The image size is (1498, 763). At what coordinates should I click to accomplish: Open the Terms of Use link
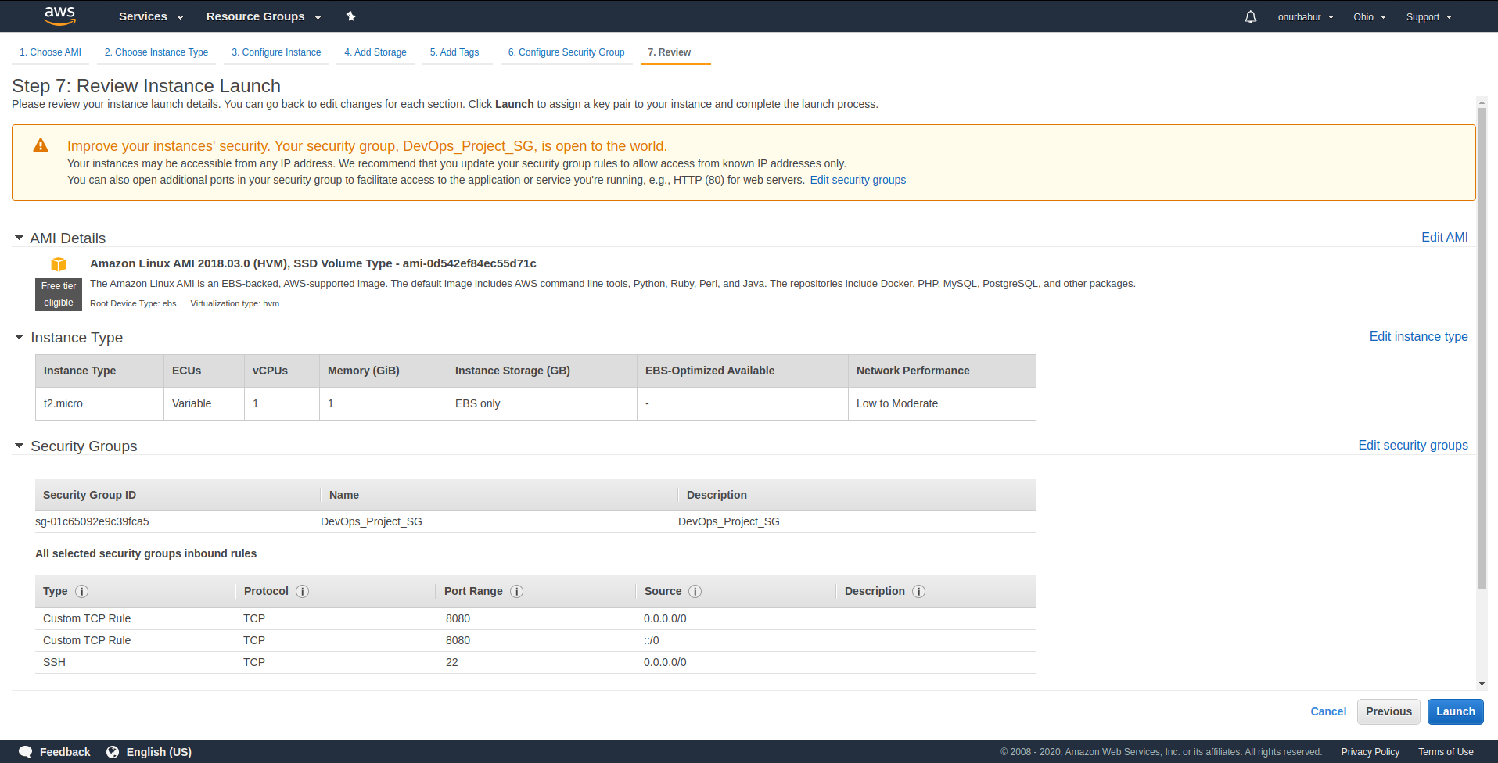pyautogui.click(x=1446, y=752)
